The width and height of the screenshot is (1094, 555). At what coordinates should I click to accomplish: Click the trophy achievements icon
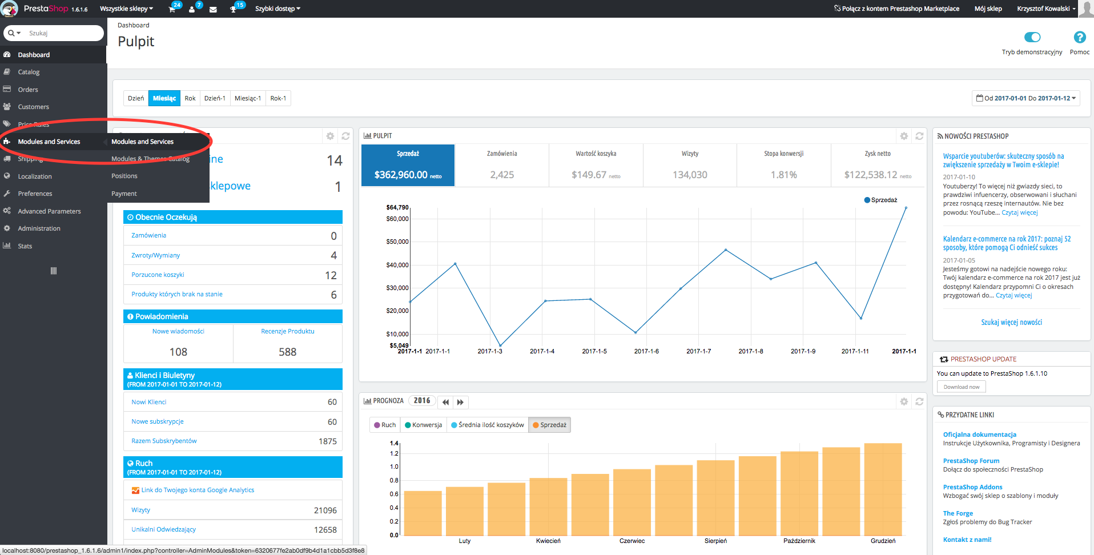(x=233, y=9)
